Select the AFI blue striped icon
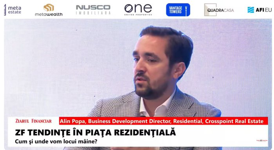The width and height of the screenshot is (274, 150). point(251,10)
